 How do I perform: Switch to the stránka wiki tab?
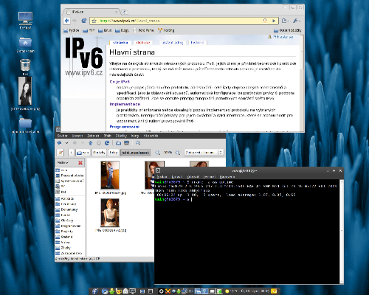pyautogui.click(x=120, y=43)
